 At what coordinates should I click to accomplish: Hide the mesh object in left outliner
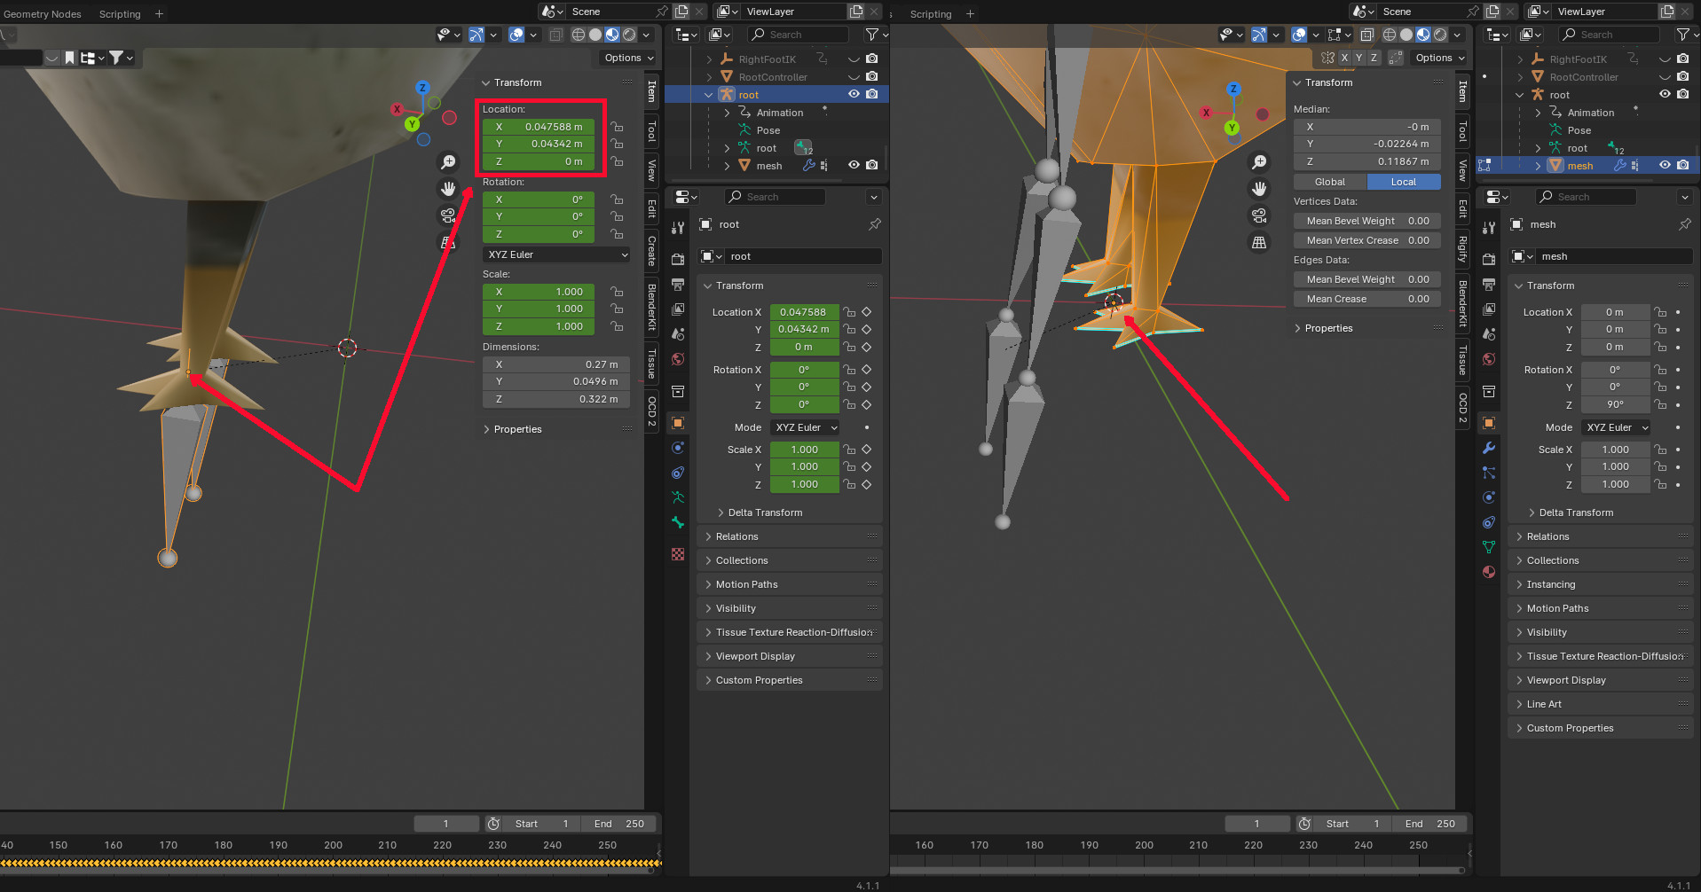tap(854, 165)
